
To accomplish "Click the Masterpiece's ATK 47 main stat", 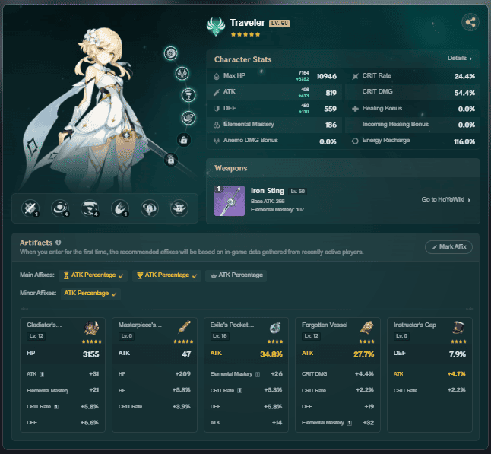I will pos(154,354).
